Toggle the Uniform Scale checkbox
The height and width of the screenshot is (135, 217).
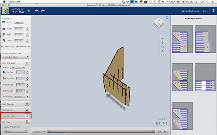17,46
